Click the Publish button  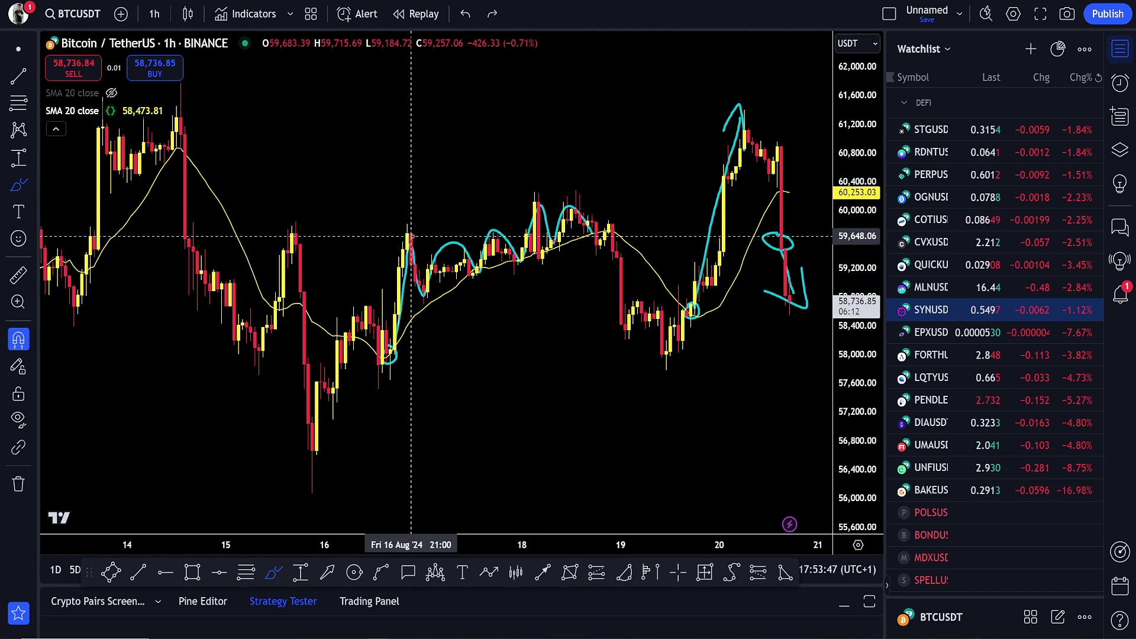[1107, 14]
